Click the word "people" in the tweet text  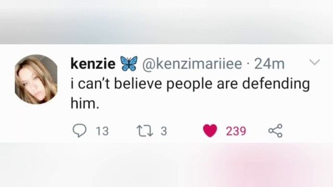coord(189,85)
